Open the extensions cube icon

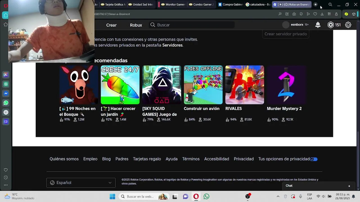(354, 14)
